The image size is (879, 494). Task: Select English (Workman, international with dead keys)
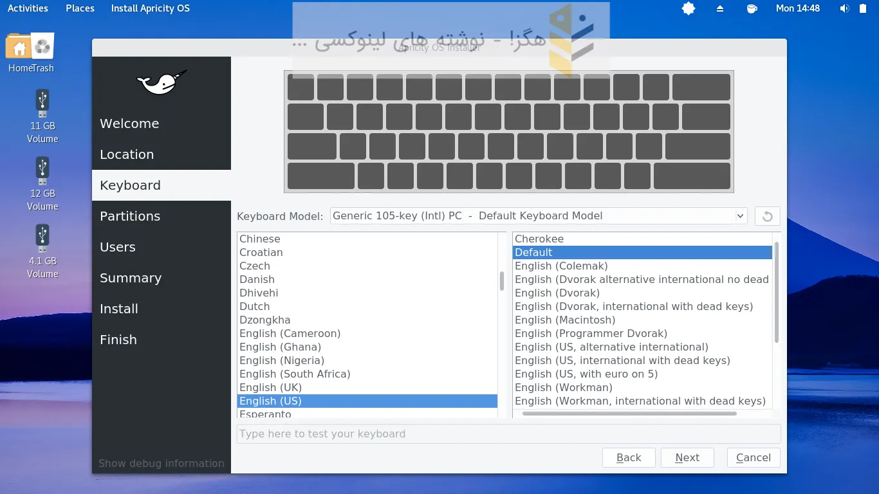[x=642, y=401]
